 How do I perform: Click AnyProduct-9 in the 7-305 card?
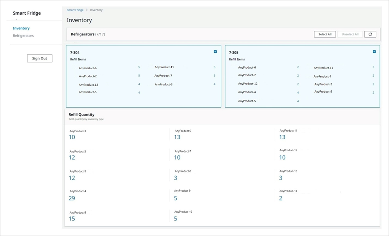323,92
